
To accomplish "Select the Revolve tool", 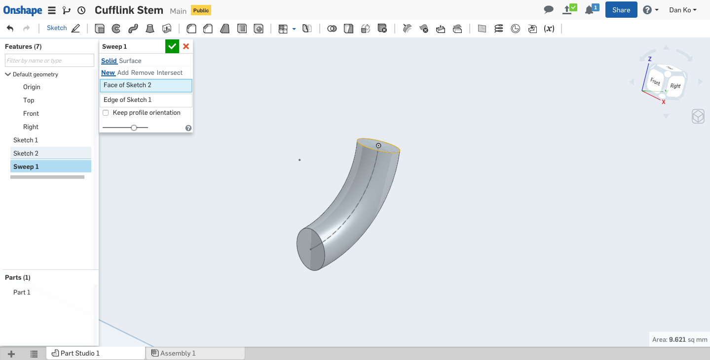I will tap(116, 29).
